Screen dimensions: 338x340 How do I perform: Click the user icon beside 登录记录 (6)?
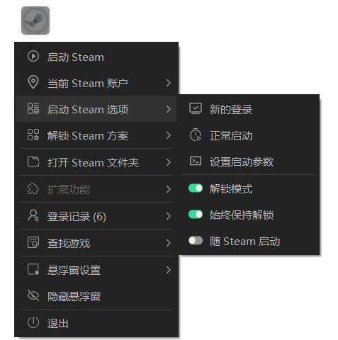[33, 216]
